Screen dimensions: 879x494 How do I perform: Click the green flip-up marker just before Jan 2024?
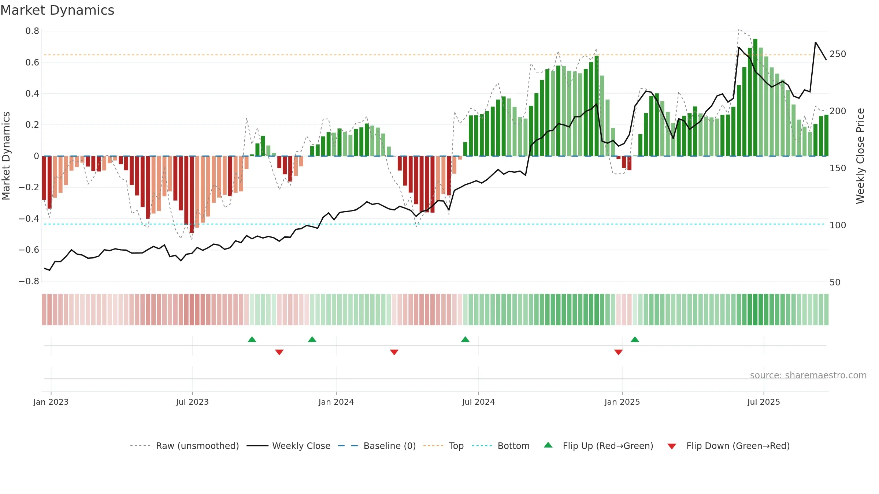(x=312, y=339)
